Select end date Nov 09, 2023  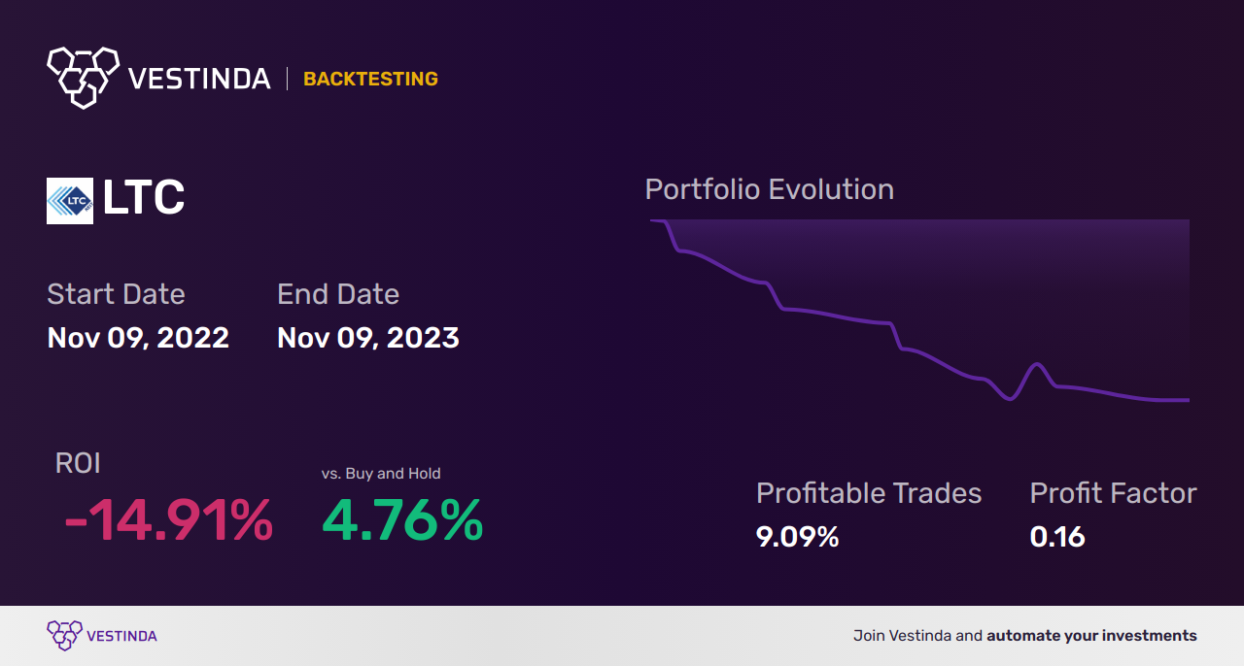[x=368, y=338]
